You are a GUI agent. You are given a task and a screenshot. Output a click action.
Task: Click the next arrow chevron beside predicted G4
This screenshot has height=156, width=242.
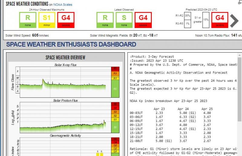234,21
